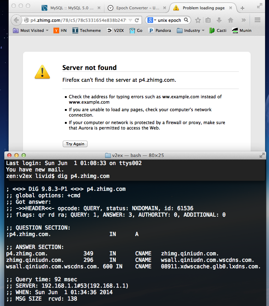
Task: Switch to the Epoch Converter tab
Action: tap(134, 8)
